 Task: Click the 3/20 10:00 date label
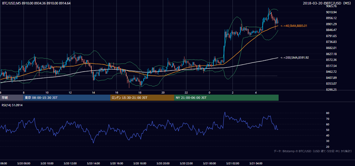(47, 164)
